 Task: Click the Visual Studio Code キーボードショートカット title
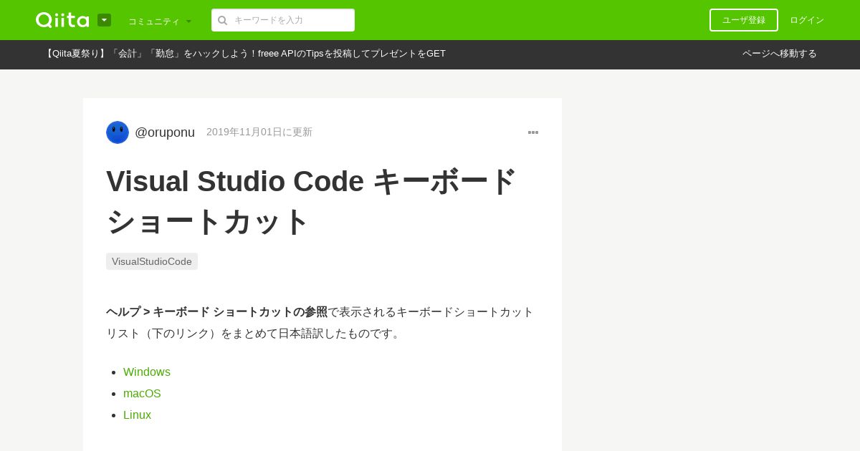pyautogui.click(x=311, y=201)
